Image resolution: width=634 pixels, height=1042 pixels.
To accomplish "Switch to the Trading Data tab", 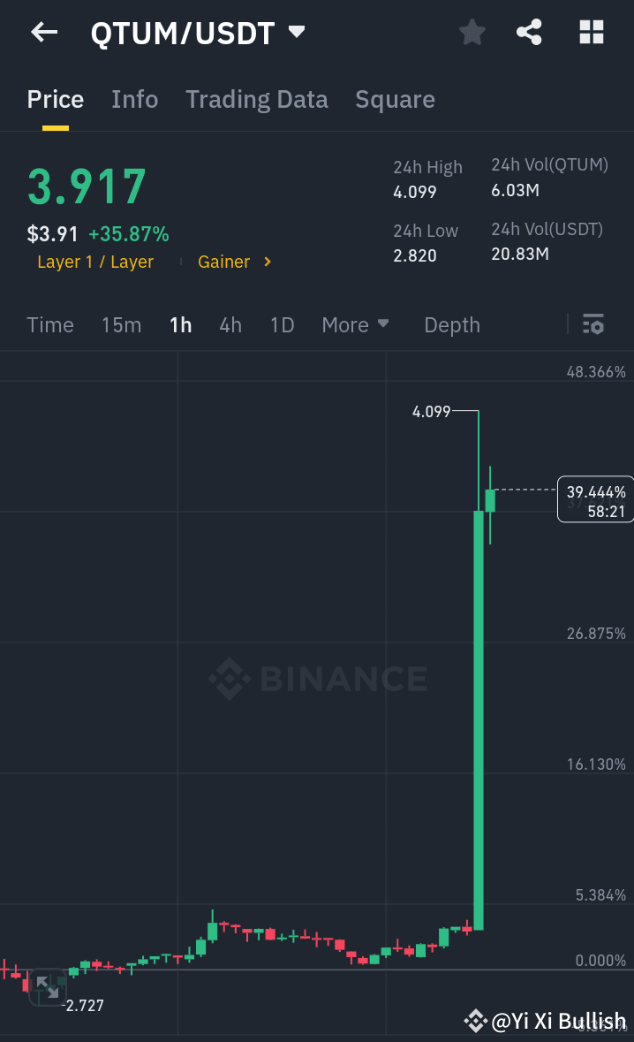I will coord(256,99).
